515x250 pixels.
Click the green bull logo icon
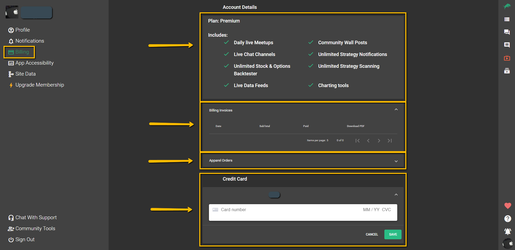coord(507,6)
